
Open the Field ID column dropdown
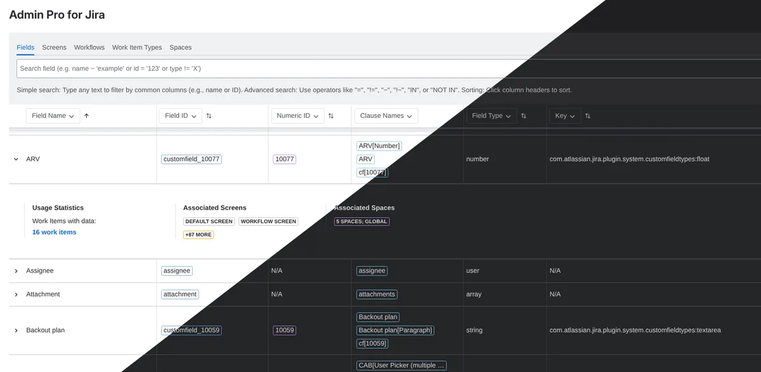pyautogui.click(x=180, y=116)
